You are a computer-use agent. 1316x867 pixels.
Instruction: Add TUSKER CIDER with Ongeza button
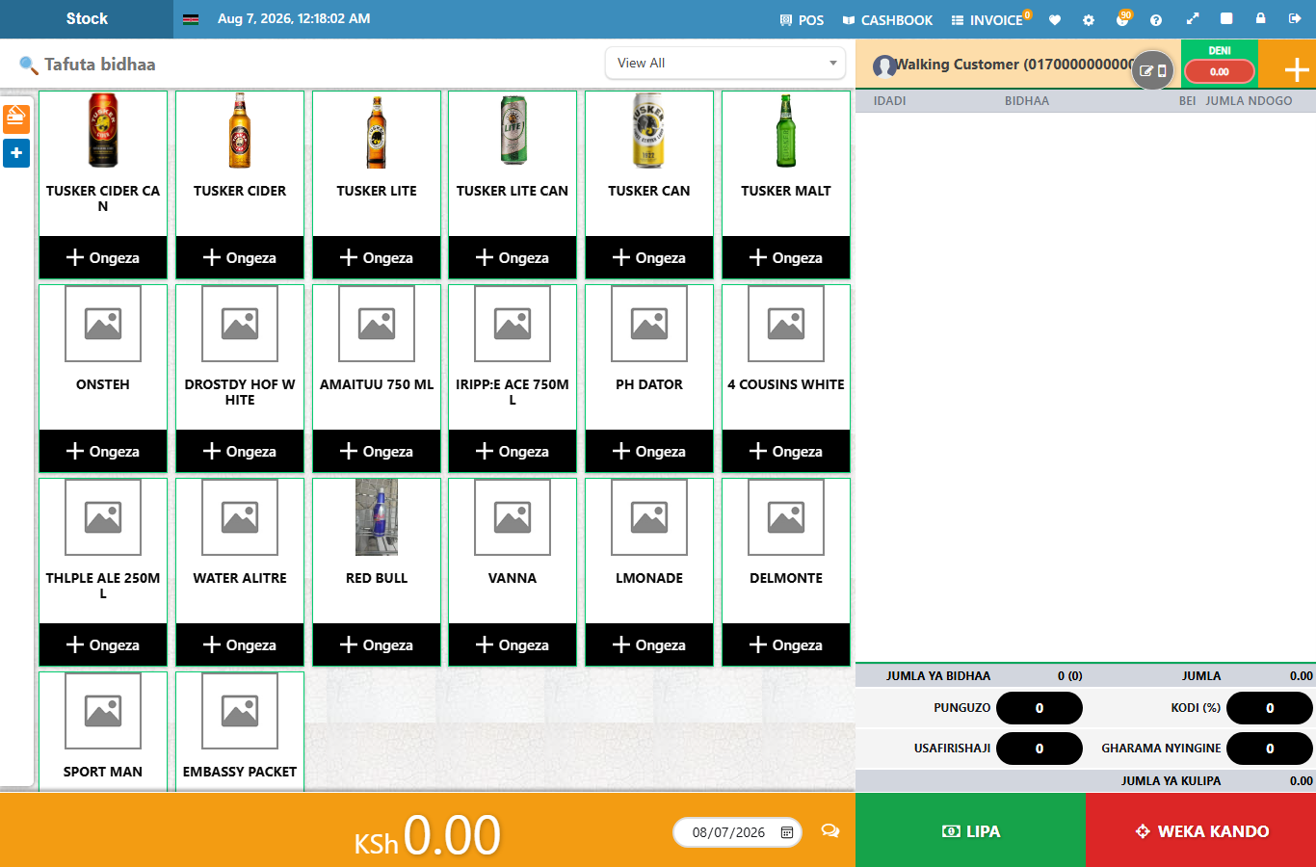240,257
